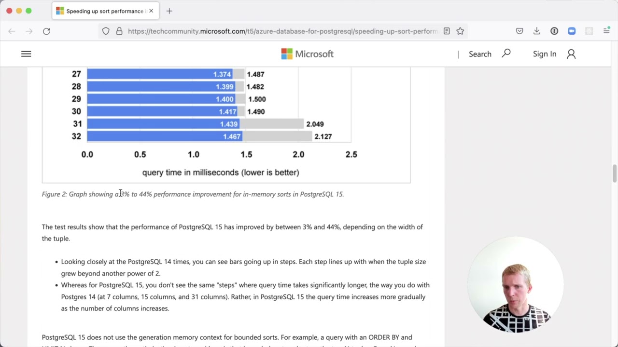Click bullet 'Looking closely at the PostgreSQL 14 times'
This screenshot has width=618, height=347.
click(243, 267)
